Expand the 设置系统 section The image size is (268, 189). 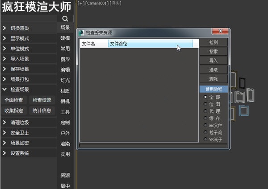pos(29,153)
